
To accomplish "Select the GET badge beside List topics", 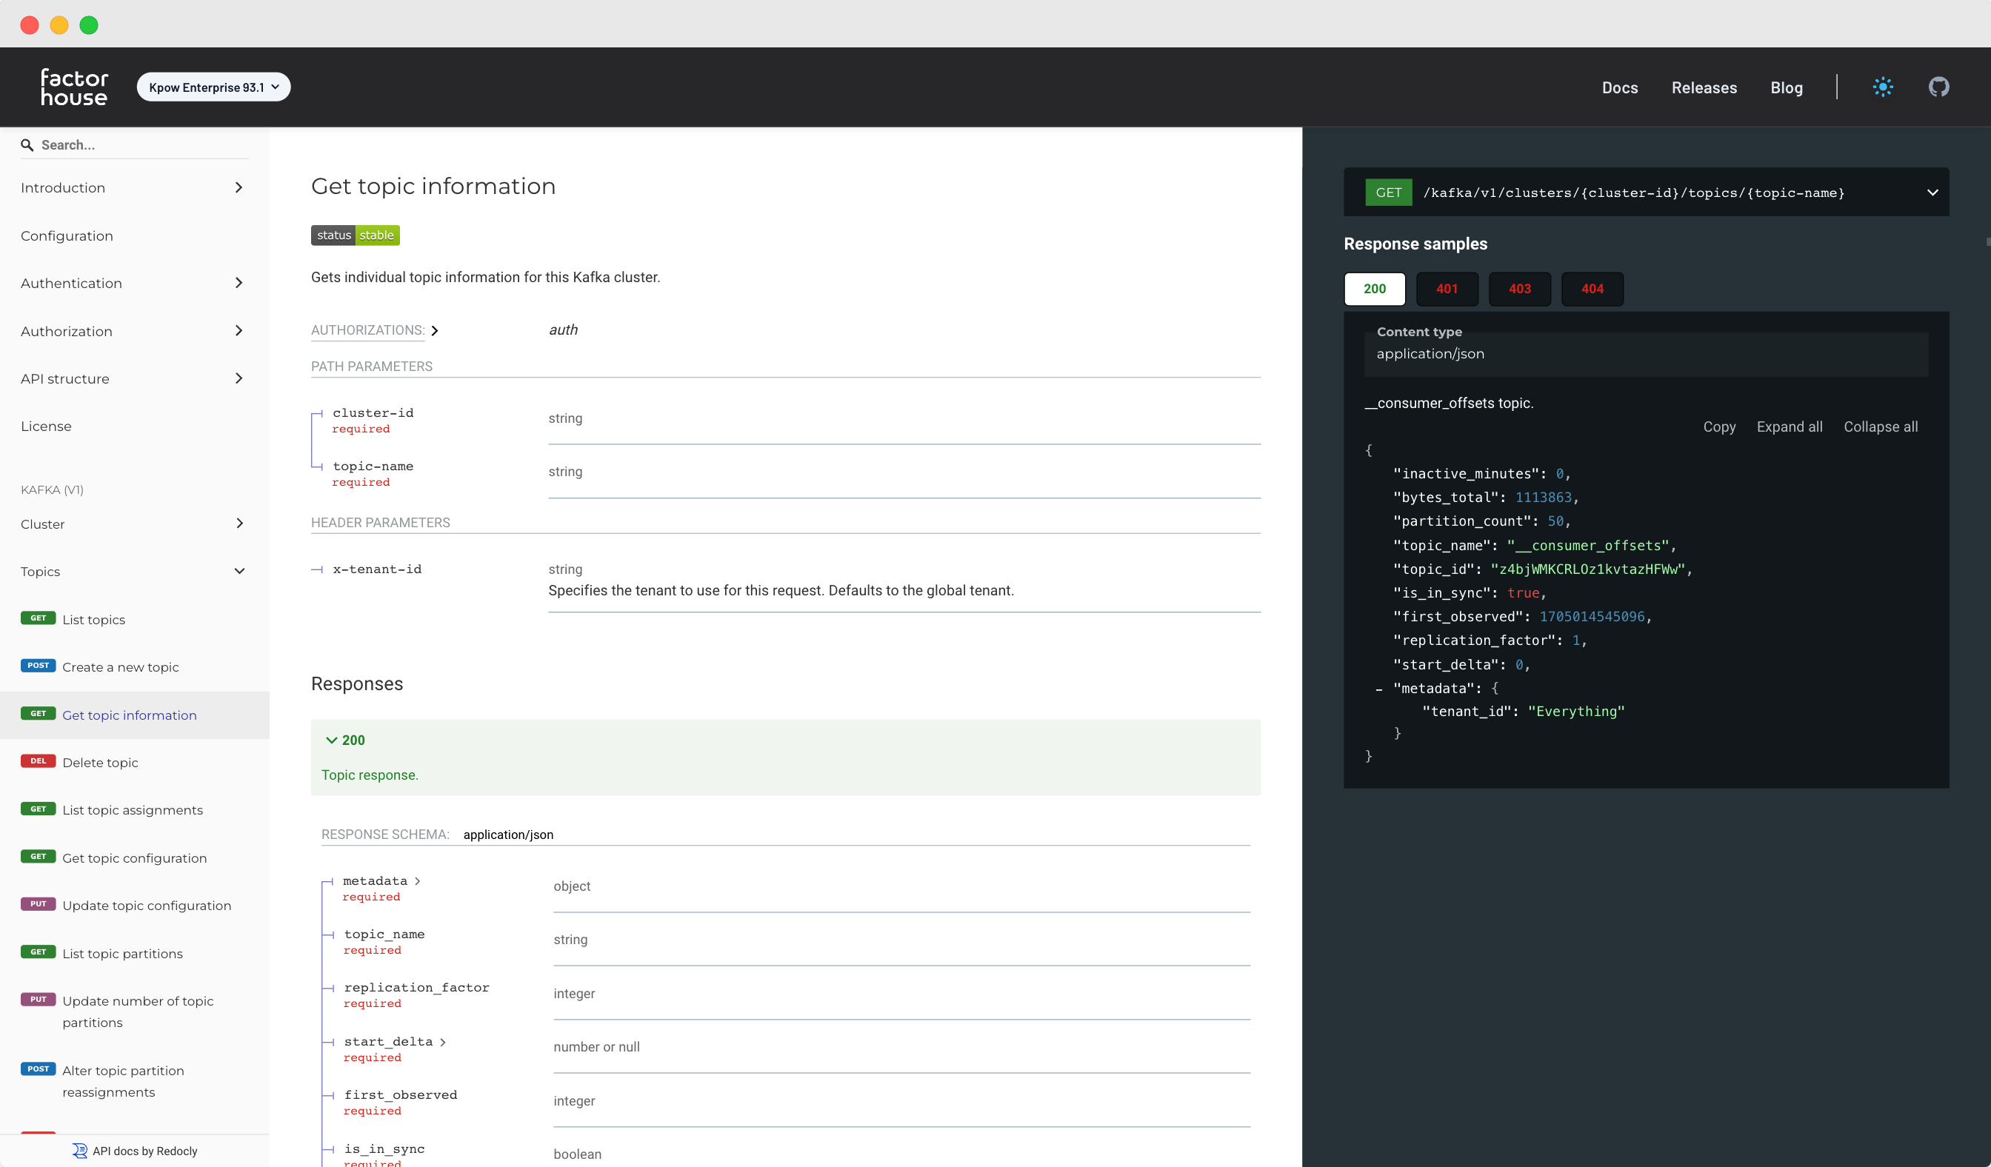I will [x=37, y=618].
